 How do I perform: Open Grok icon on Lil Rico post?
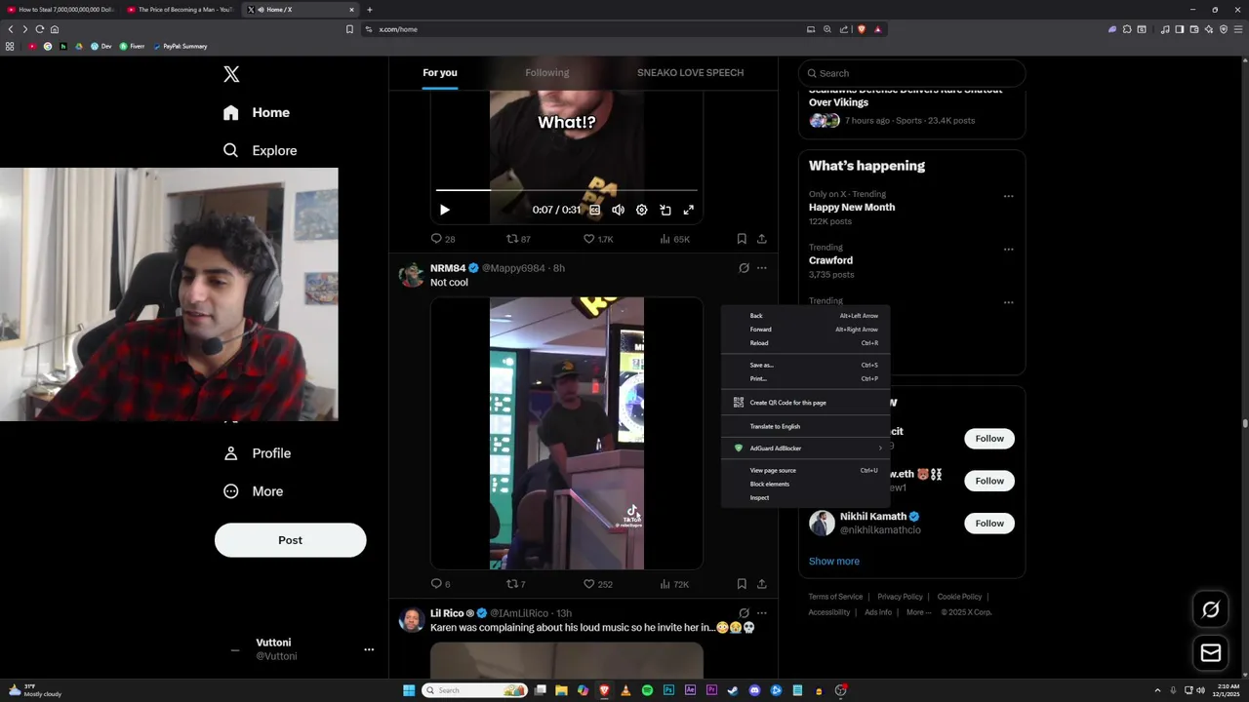tap(744, 613)
